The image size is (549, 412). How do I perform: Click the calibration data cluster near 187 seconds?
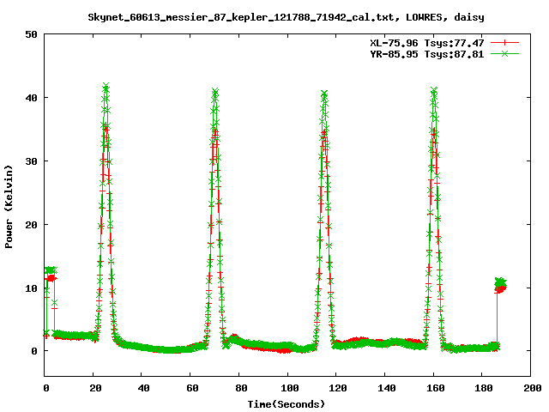click(x=501, y=285)
